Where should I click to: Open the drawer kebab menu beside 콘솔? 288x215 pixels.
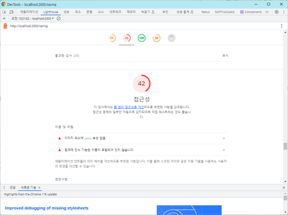pos(4,188)
